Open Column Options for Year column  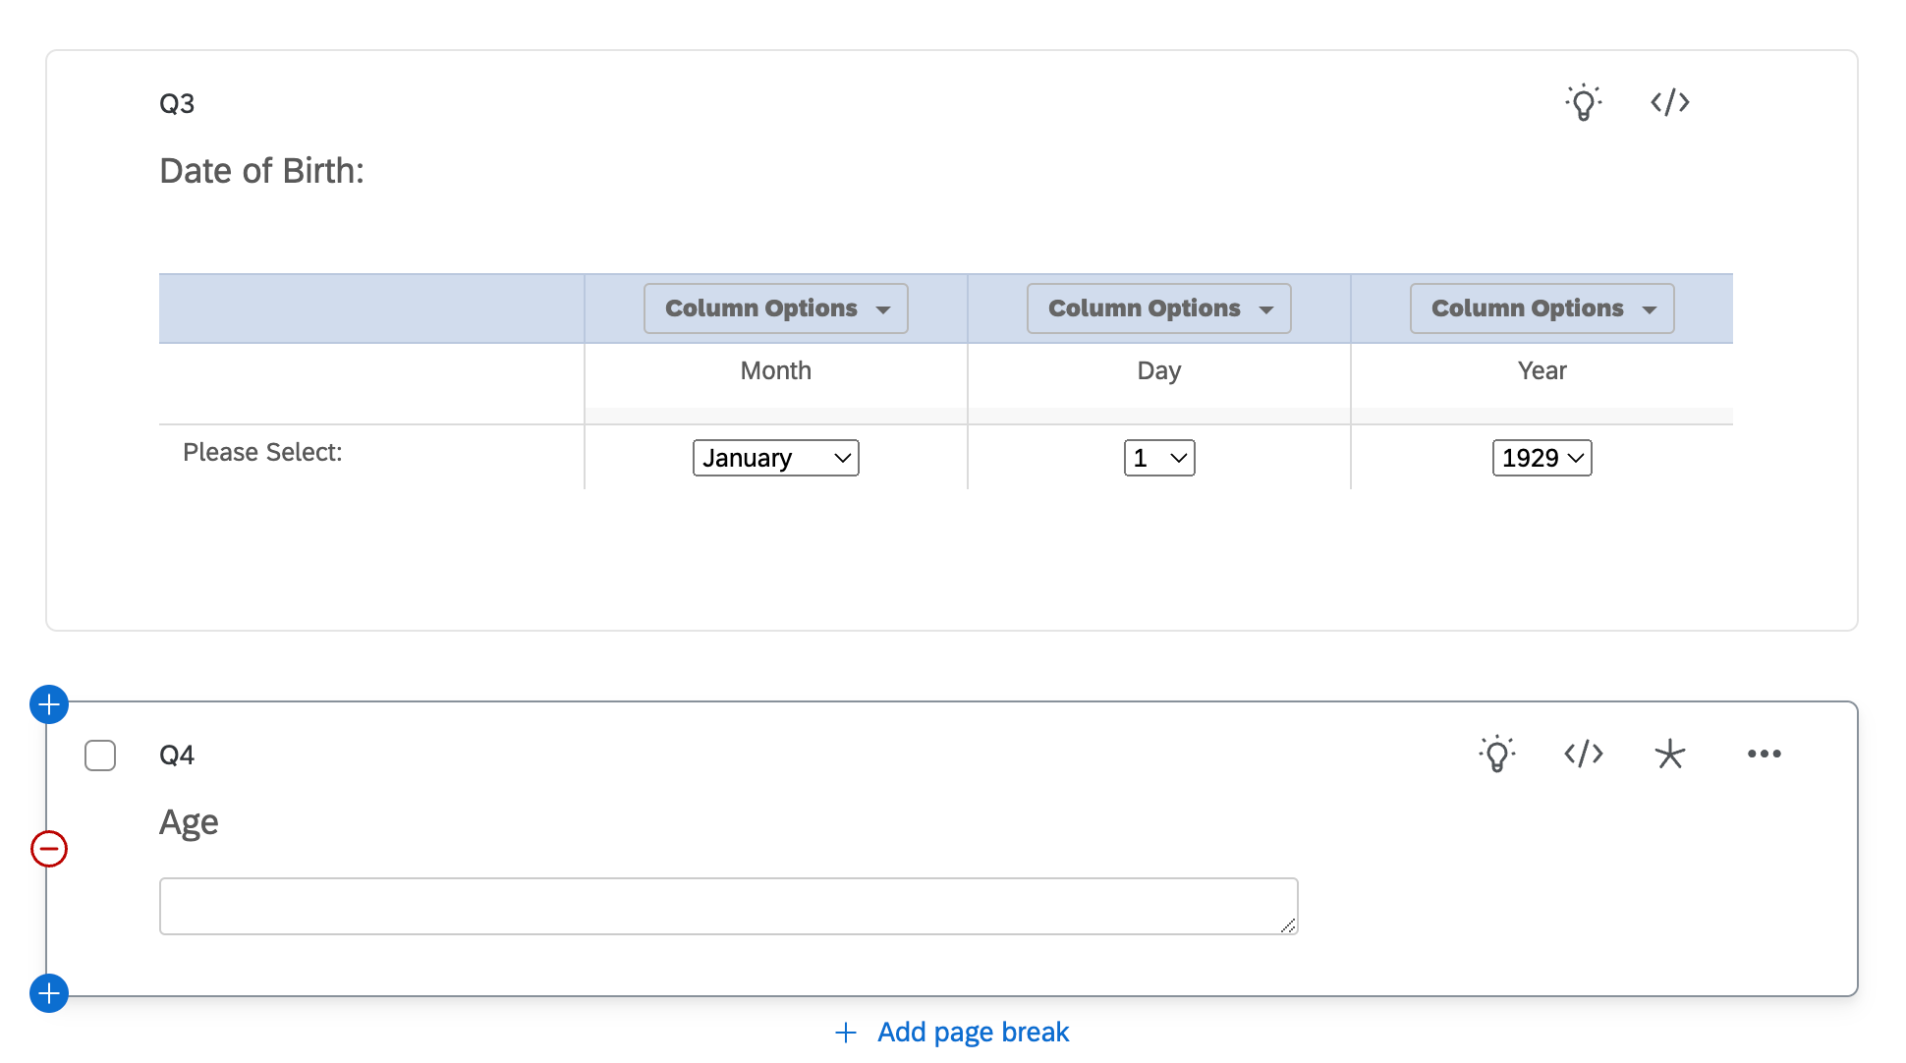1541,307
